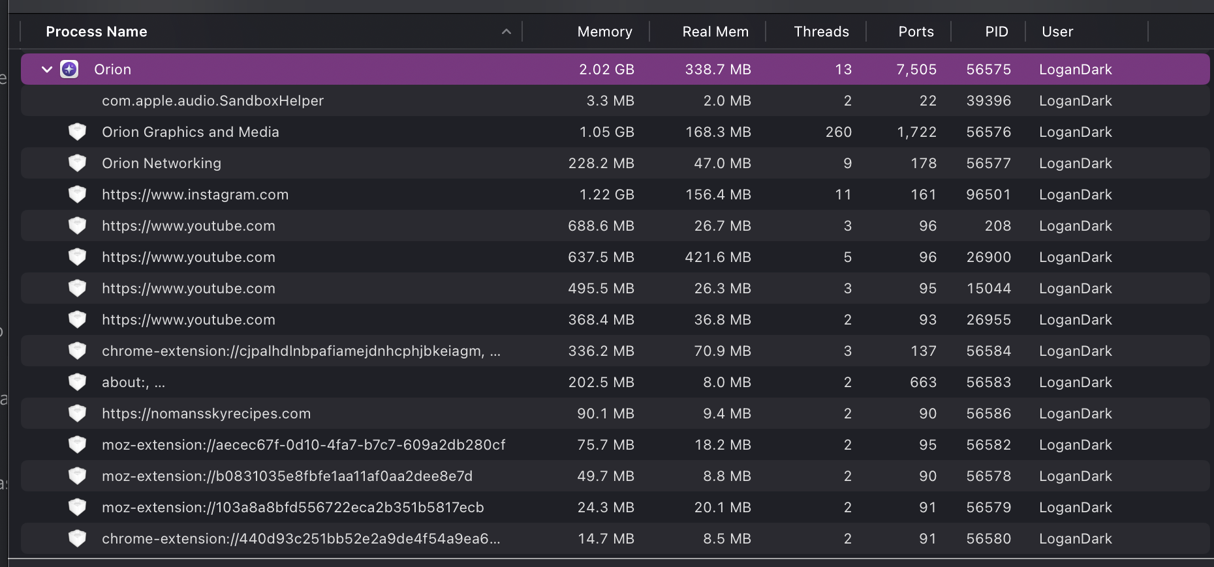Click PID 56575 cell
The image size is (1214, 567).
[x=989, y=69]
